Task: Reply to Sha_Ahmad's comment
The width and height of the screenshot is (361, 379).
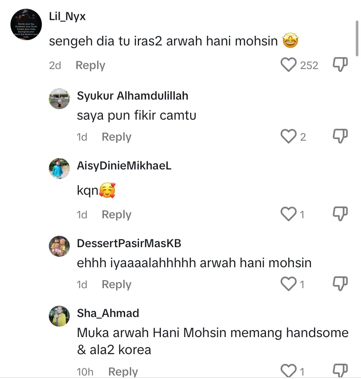Action: tap(123, 372)
